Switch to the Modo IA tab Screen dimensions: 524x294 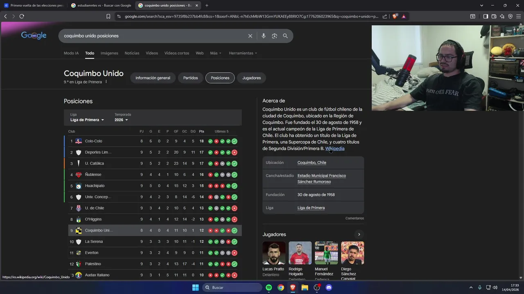tap(71, 53)
